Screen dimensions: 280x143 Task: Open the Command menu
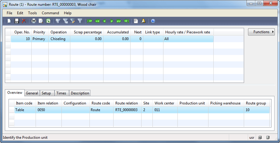tap(50, 13)
